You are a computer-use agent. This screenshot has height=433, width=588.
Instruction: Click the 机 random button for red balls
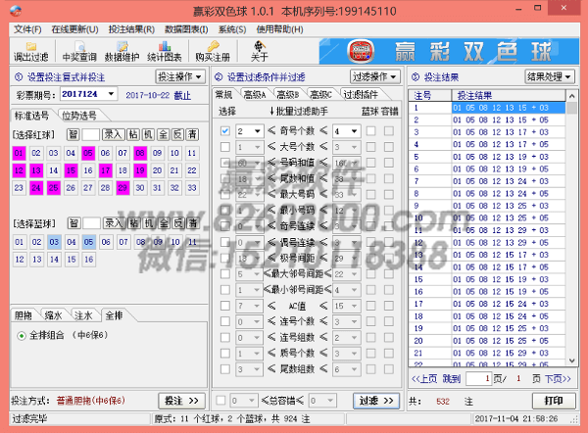148,134
